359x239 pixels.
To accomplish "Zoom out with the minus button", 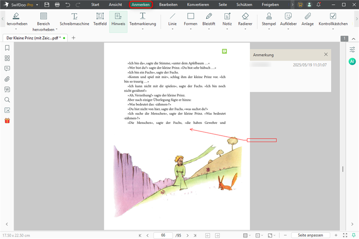I will [285, 235].
